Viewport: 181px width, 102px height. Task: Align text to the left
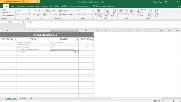(x=44, y=14)
